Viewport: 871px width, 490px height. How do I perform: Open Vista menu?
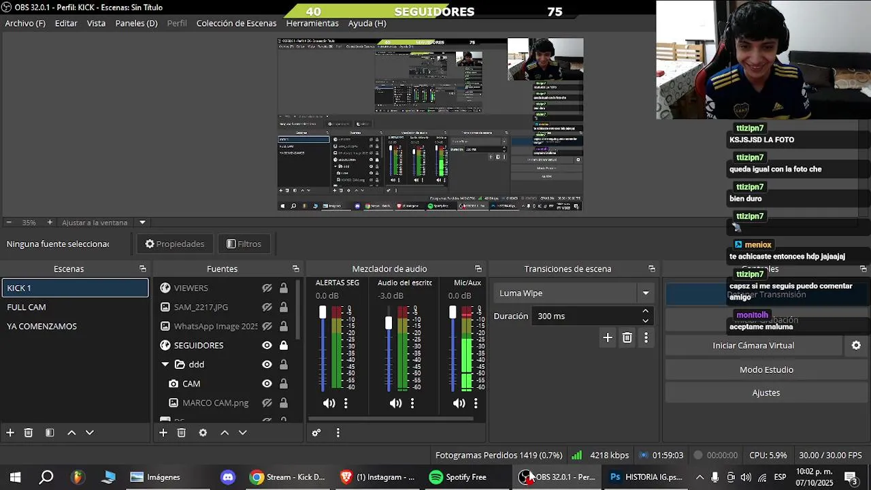pyautogui.click(x=96, y=23)
